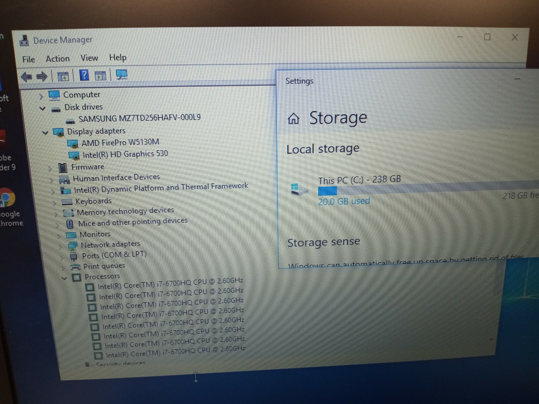Open the View menu
This screenshot has height=404, width=539.
(89, 58)
